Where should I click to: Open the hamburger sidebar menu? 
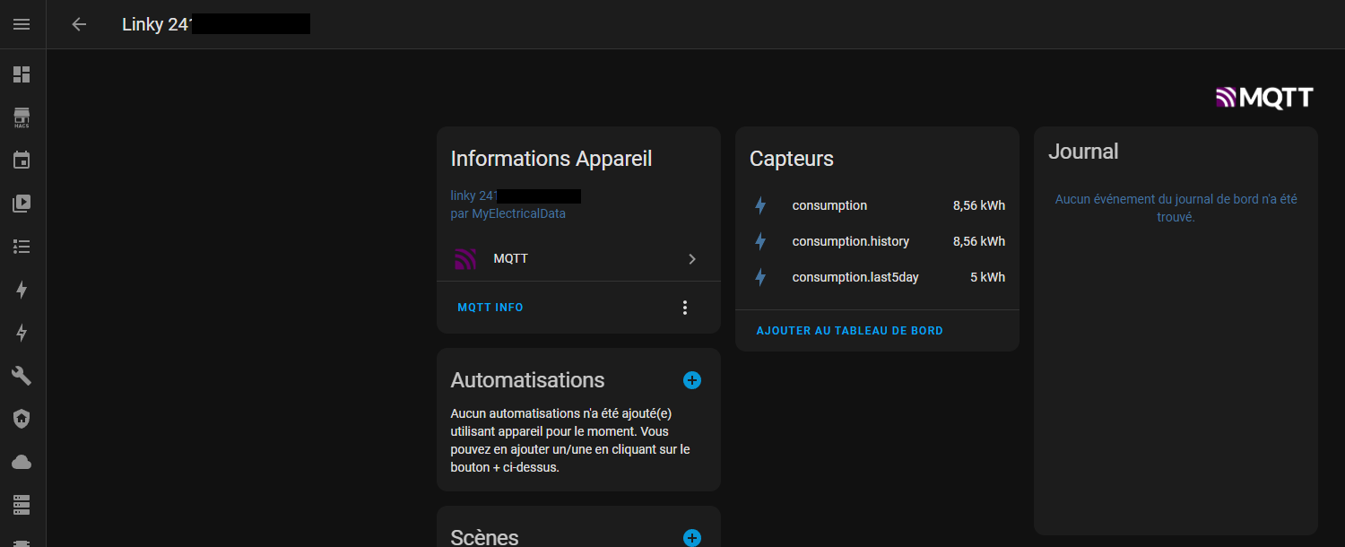(22, 24)
